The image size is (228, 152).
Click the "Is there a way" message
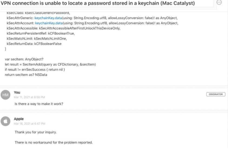pyautogui.click(x=39, y=104)
